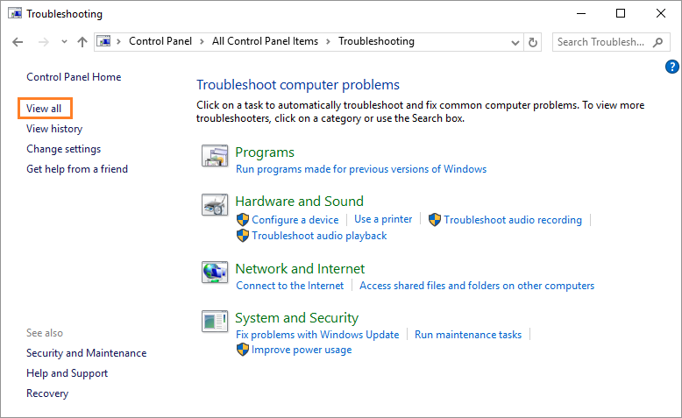682x418 pixels.
Task: Refresh the Troubleshooting page
Action: pos(533,42)
